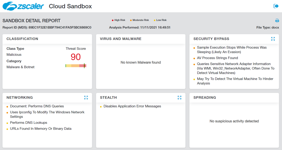Click the threat score meter bar
Screen dimensions: 282x150
coord(76,65)
